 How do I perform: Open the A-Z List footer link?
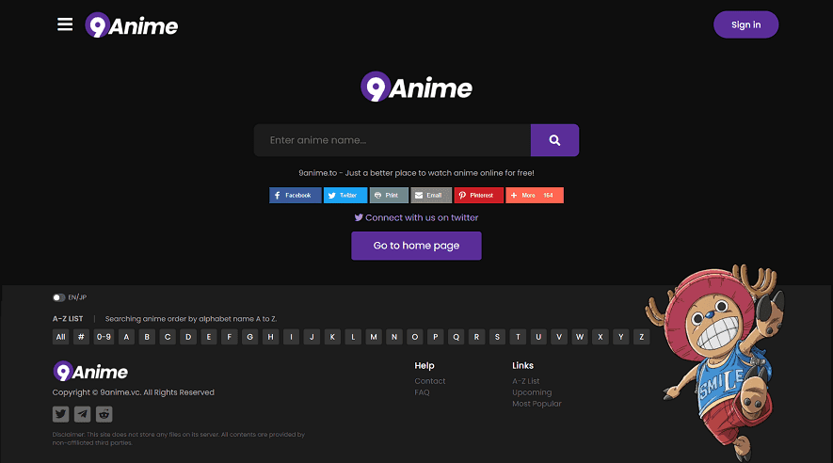pyautogui.click(x=526, y=381)
